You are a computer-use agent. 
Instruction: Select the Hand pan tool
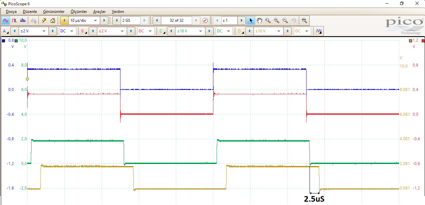[259, 20]
